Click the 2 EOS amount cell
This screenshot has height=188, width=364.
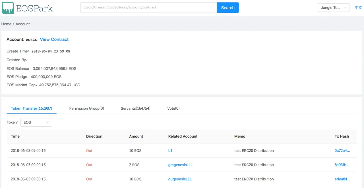(x=134, y=165)
